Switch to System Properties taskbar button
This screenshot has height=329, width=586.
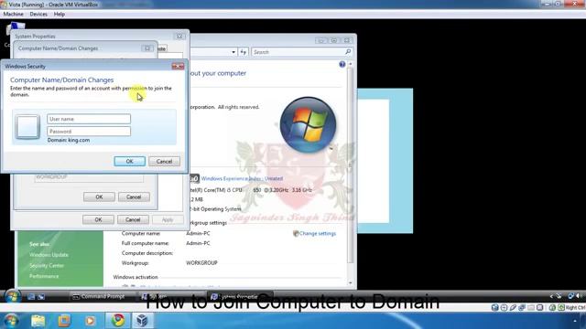click(x=239, y=296)
